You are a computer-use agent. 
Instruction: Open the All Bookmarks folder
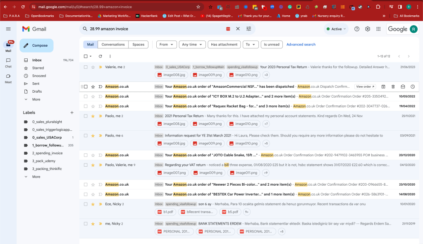[406, 16]
